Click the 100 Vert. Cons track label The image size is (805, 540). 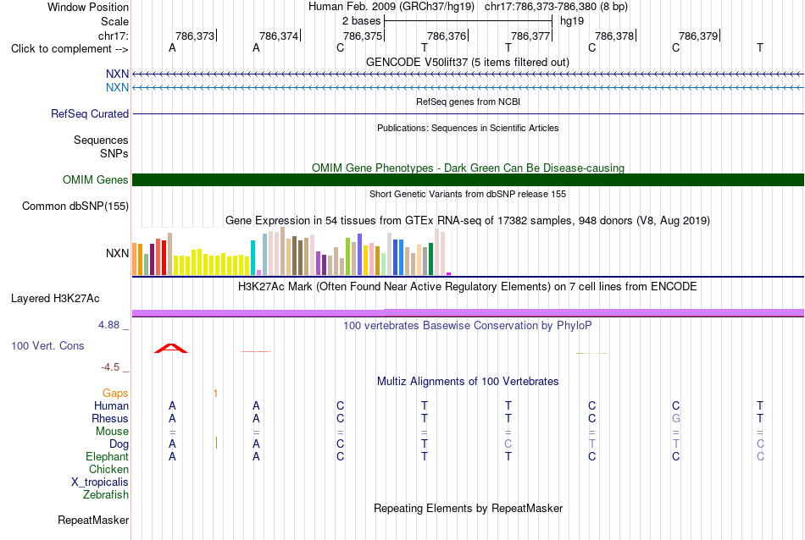47,345
